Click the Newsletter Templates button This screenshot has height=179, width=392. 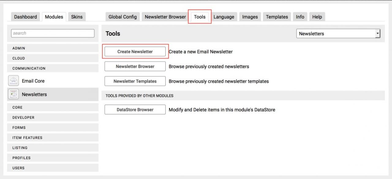[135, 81]
